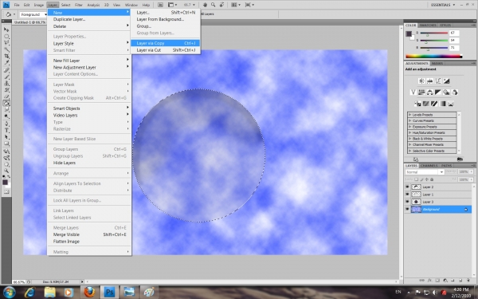Open the Essentials workspace switcher
The width and height of the screenshot is (478, 299).
pos(443,5)
